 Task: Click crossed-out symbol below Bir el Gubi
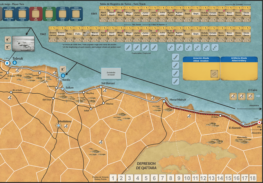10,97
